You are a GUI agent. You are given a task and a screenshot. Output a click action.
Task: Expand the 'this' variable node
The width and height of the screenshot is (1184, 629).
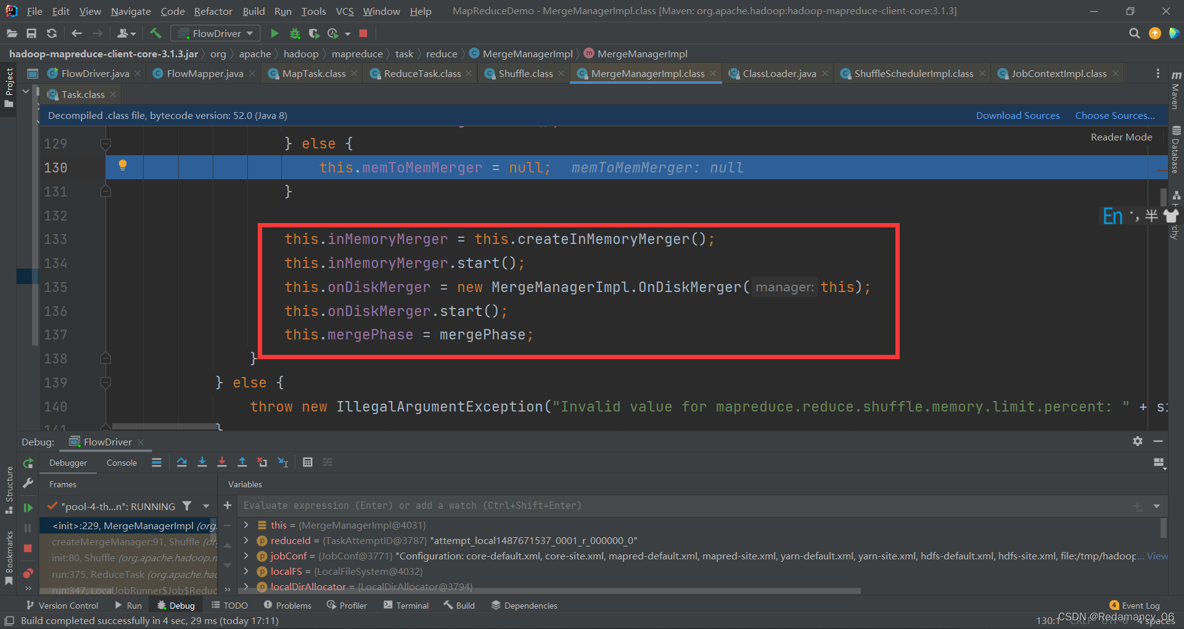tap(246, 525)
